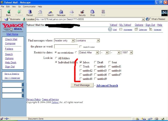
Task: Expand the Location URL history dropdown
Action: coord(143,19)
